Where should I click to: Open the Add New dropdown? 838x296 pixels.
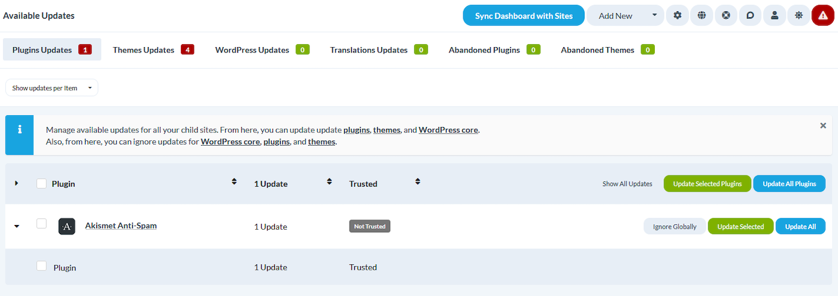pyautogui.click(x=625, y=16)
